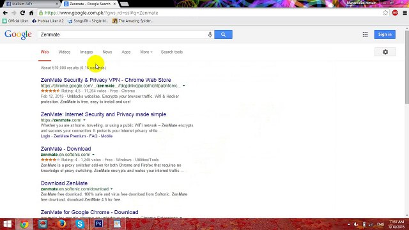Screen dimensions: 409x230
Task: Open The Amazing Spider bookmark
Action: pyautogui.click(x=133, y=21)
